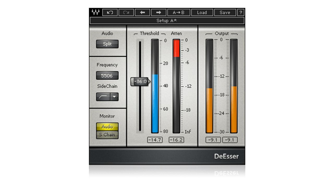Click the Frequency value 5506

coord(107,76)
